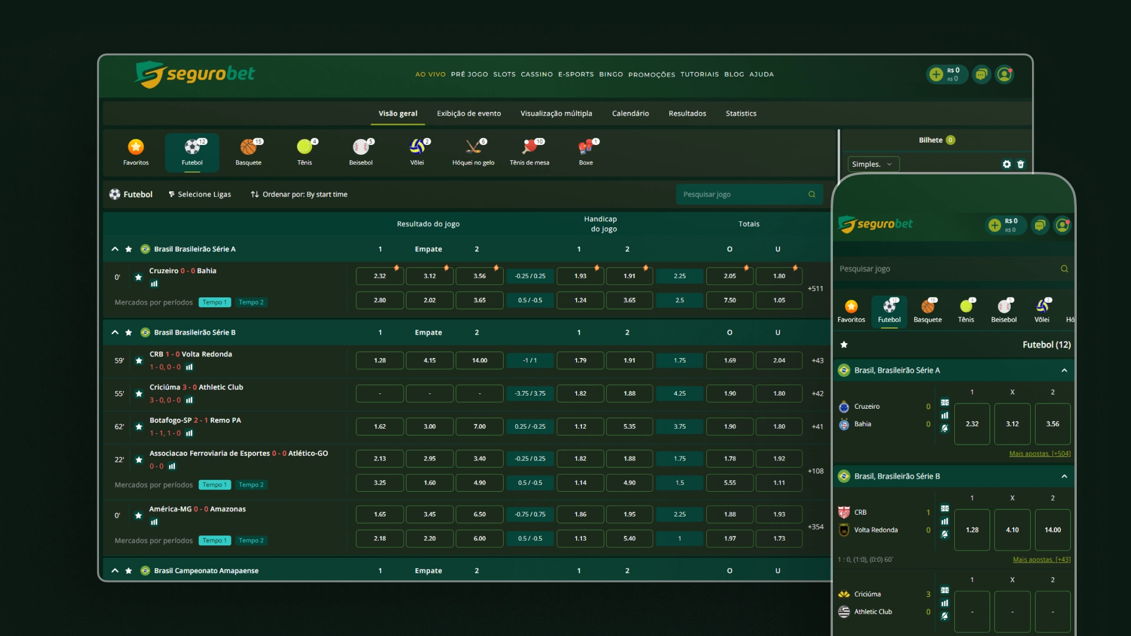1131x636 pixels.
Task: Open the AO VIVO menu item
Action: tap(431, 75)
